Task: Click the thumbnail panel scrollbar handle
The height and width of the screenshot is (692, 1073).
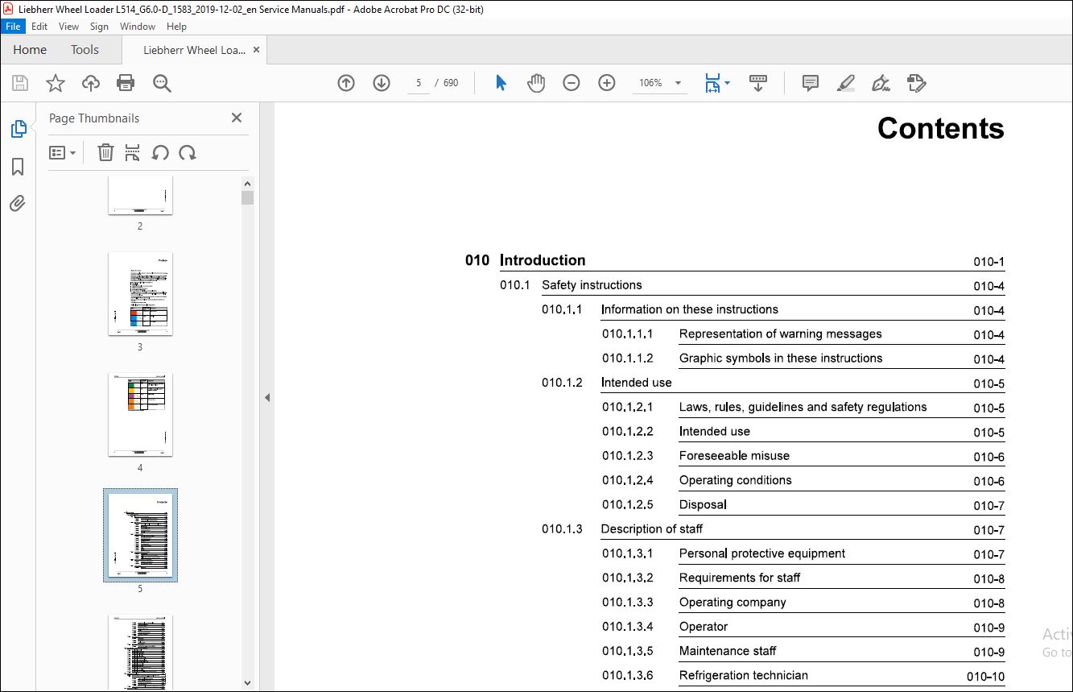Action: [247, 198]
